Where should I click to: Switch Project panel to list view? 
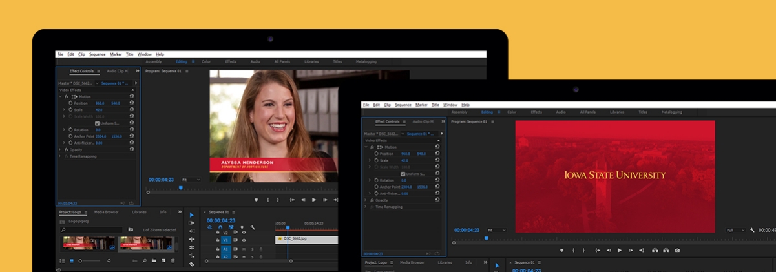coord(62,261)
